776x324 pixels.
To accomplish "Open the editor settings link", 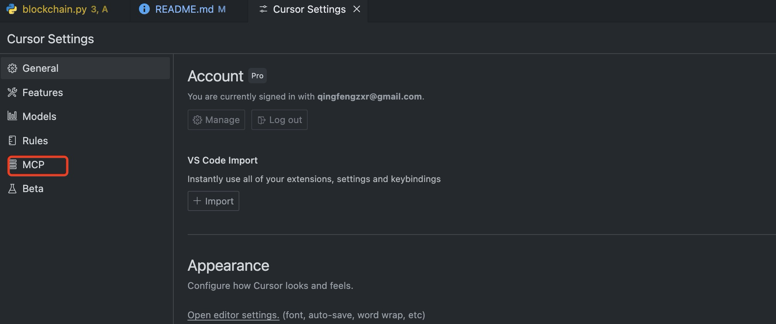I will coord(233,315).
